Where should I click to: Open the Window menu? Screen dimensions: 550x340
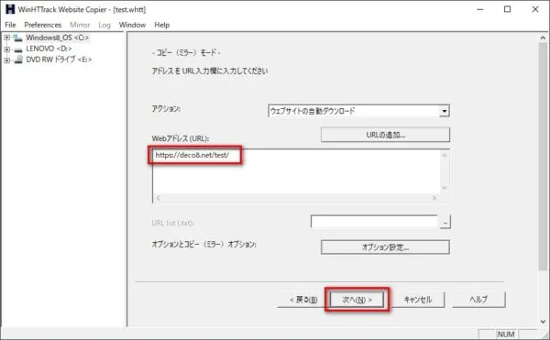click(132, 25)
